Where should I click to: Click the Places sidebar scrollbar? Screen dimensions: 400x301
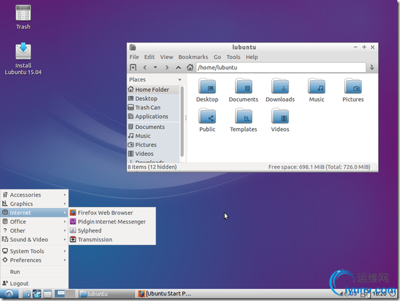coord(182,121)
